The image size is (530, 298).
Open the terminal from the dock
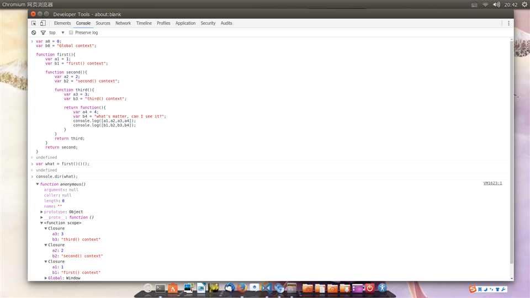(x=160, y=288)
